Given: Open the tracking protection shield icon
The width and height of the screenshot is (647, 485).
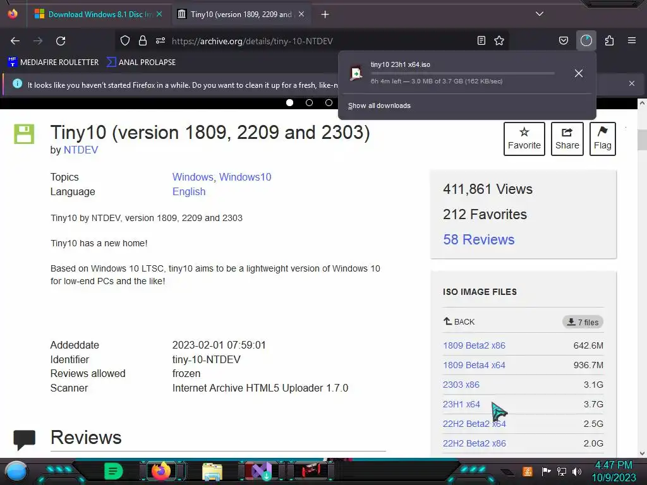Looking at the screenshot, I should (x=125, y=40).
